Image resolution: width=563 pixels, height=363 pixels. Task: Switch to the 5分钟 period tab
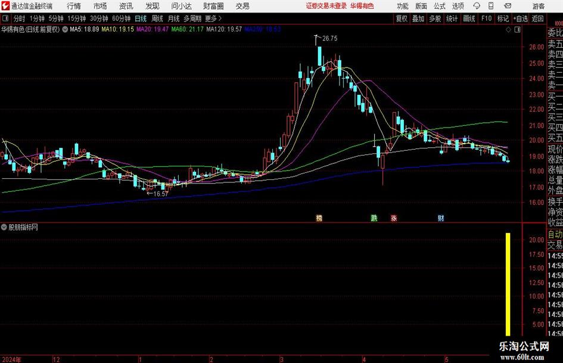point(55,18)
